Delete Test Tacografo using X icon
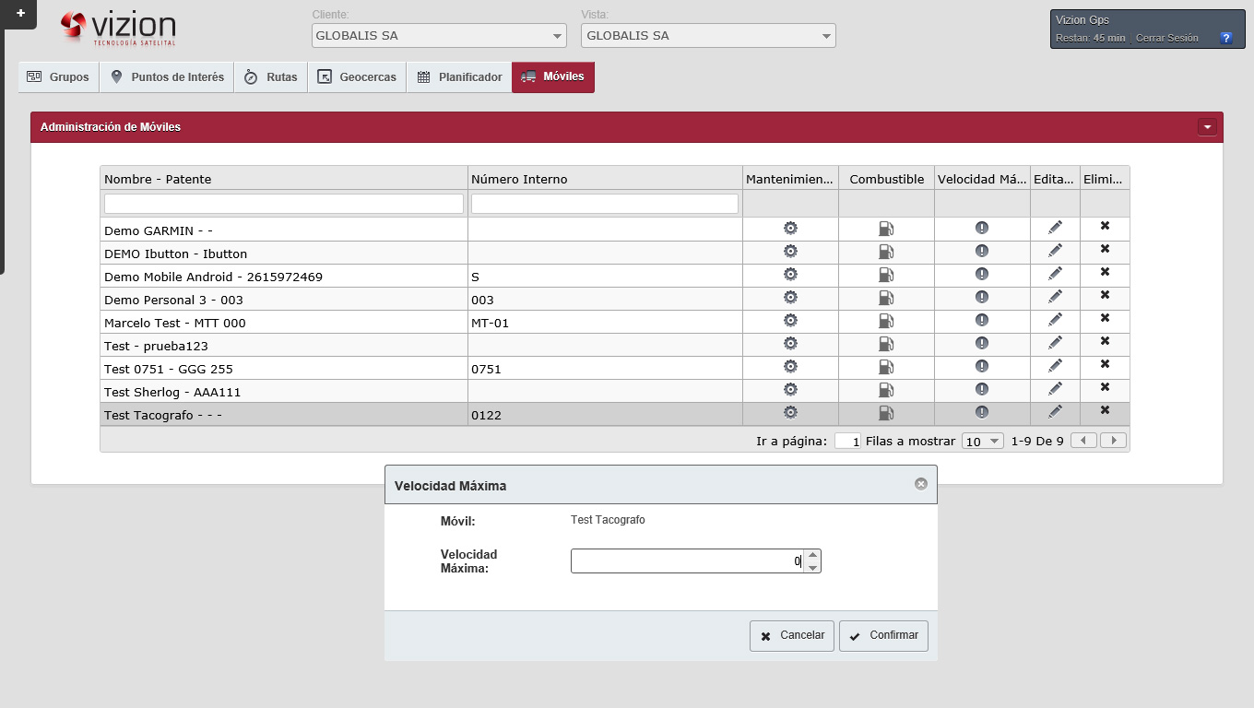 pyautogui.click(x=1105, y=410)
